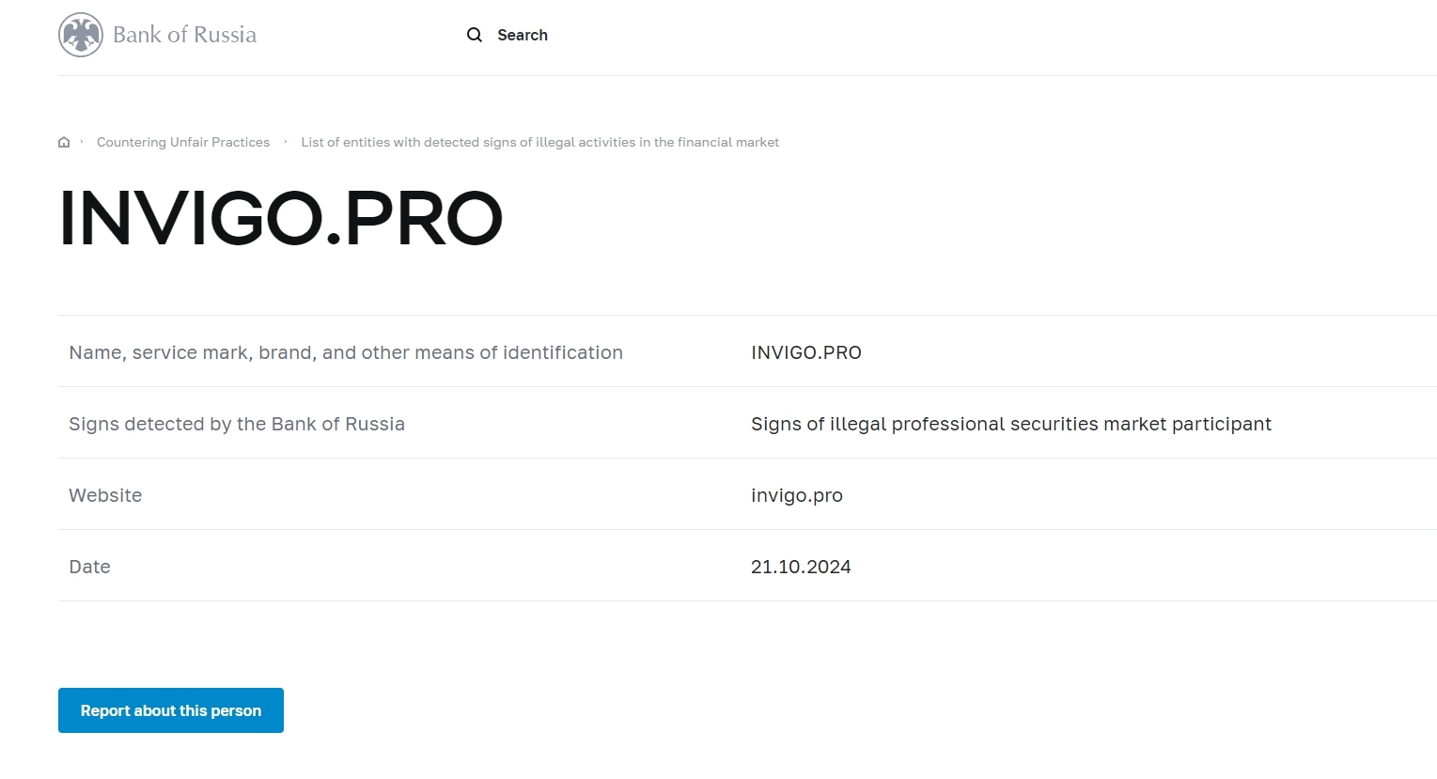
Task: Click the Website row label
Action: [x=105, y=495]
